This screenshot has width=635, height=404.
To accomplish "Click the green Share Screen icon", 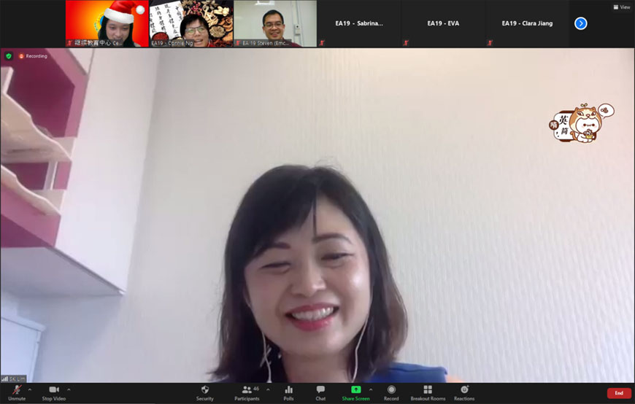I will [355, 390].
